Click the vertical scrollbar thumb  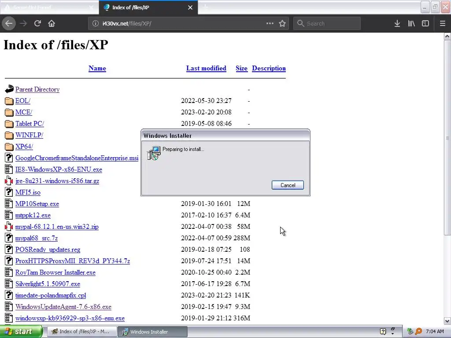point(447,138)
